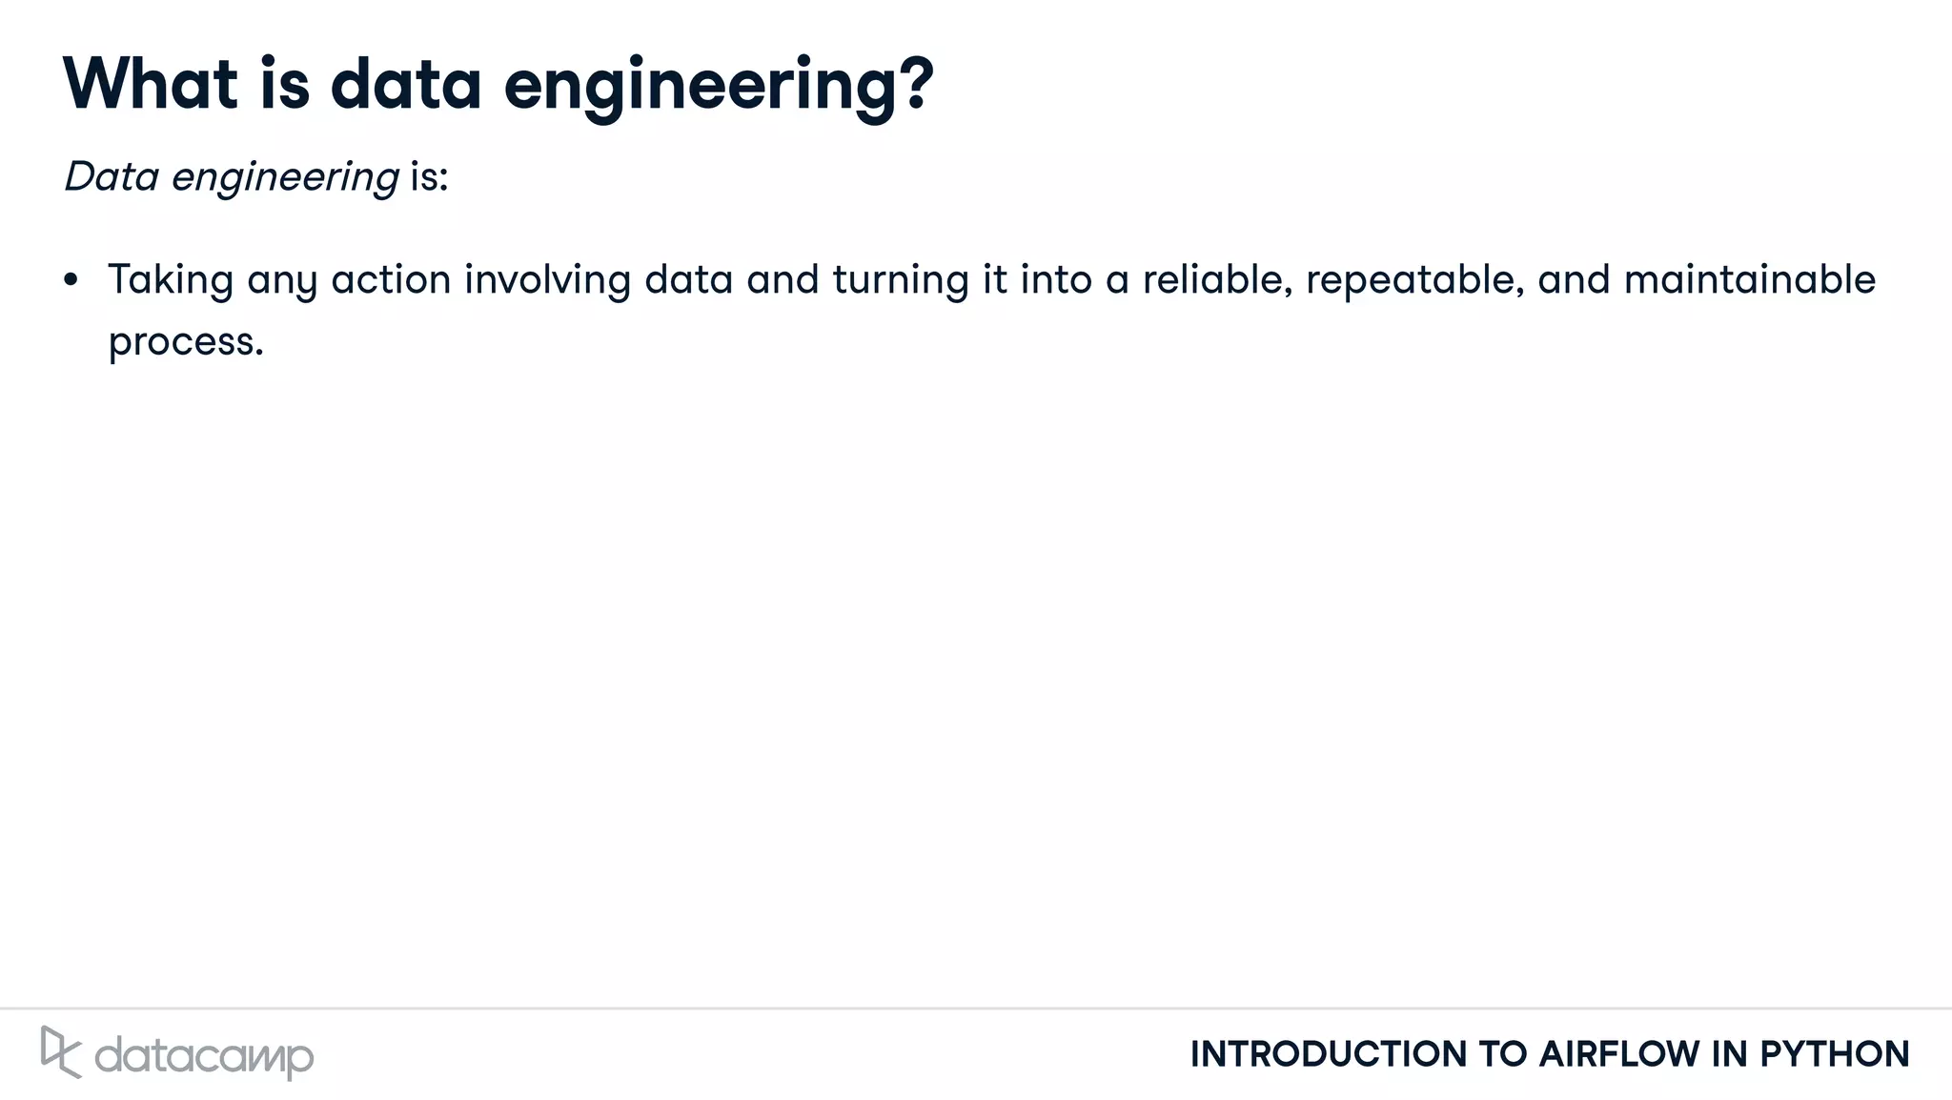The height and width of the screenshot is (1100, 1952).
Task: Click the DataCamp logo mark icon
Action: click(60, 1051)
